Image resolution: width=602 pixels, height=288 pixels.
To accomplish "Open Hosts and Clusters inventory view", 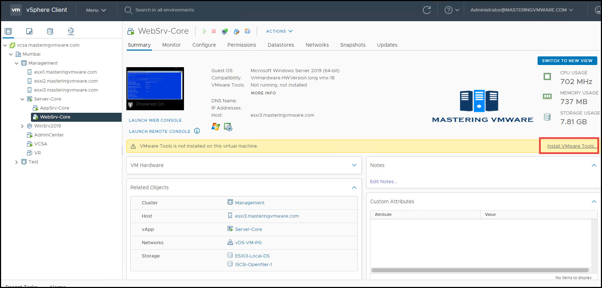I will (8, 31).
